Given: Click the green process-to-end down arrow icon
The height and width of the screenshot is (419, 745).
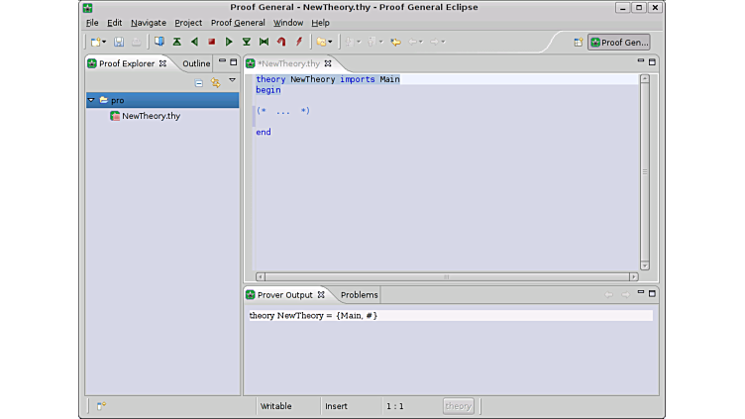Looking at the screenshot, I should coord(247,42).
